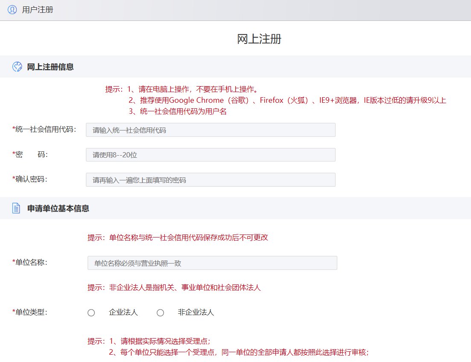Click the 单位名称 text box
This screenshot has height=362, width=471.
click(x=212, y=263)
